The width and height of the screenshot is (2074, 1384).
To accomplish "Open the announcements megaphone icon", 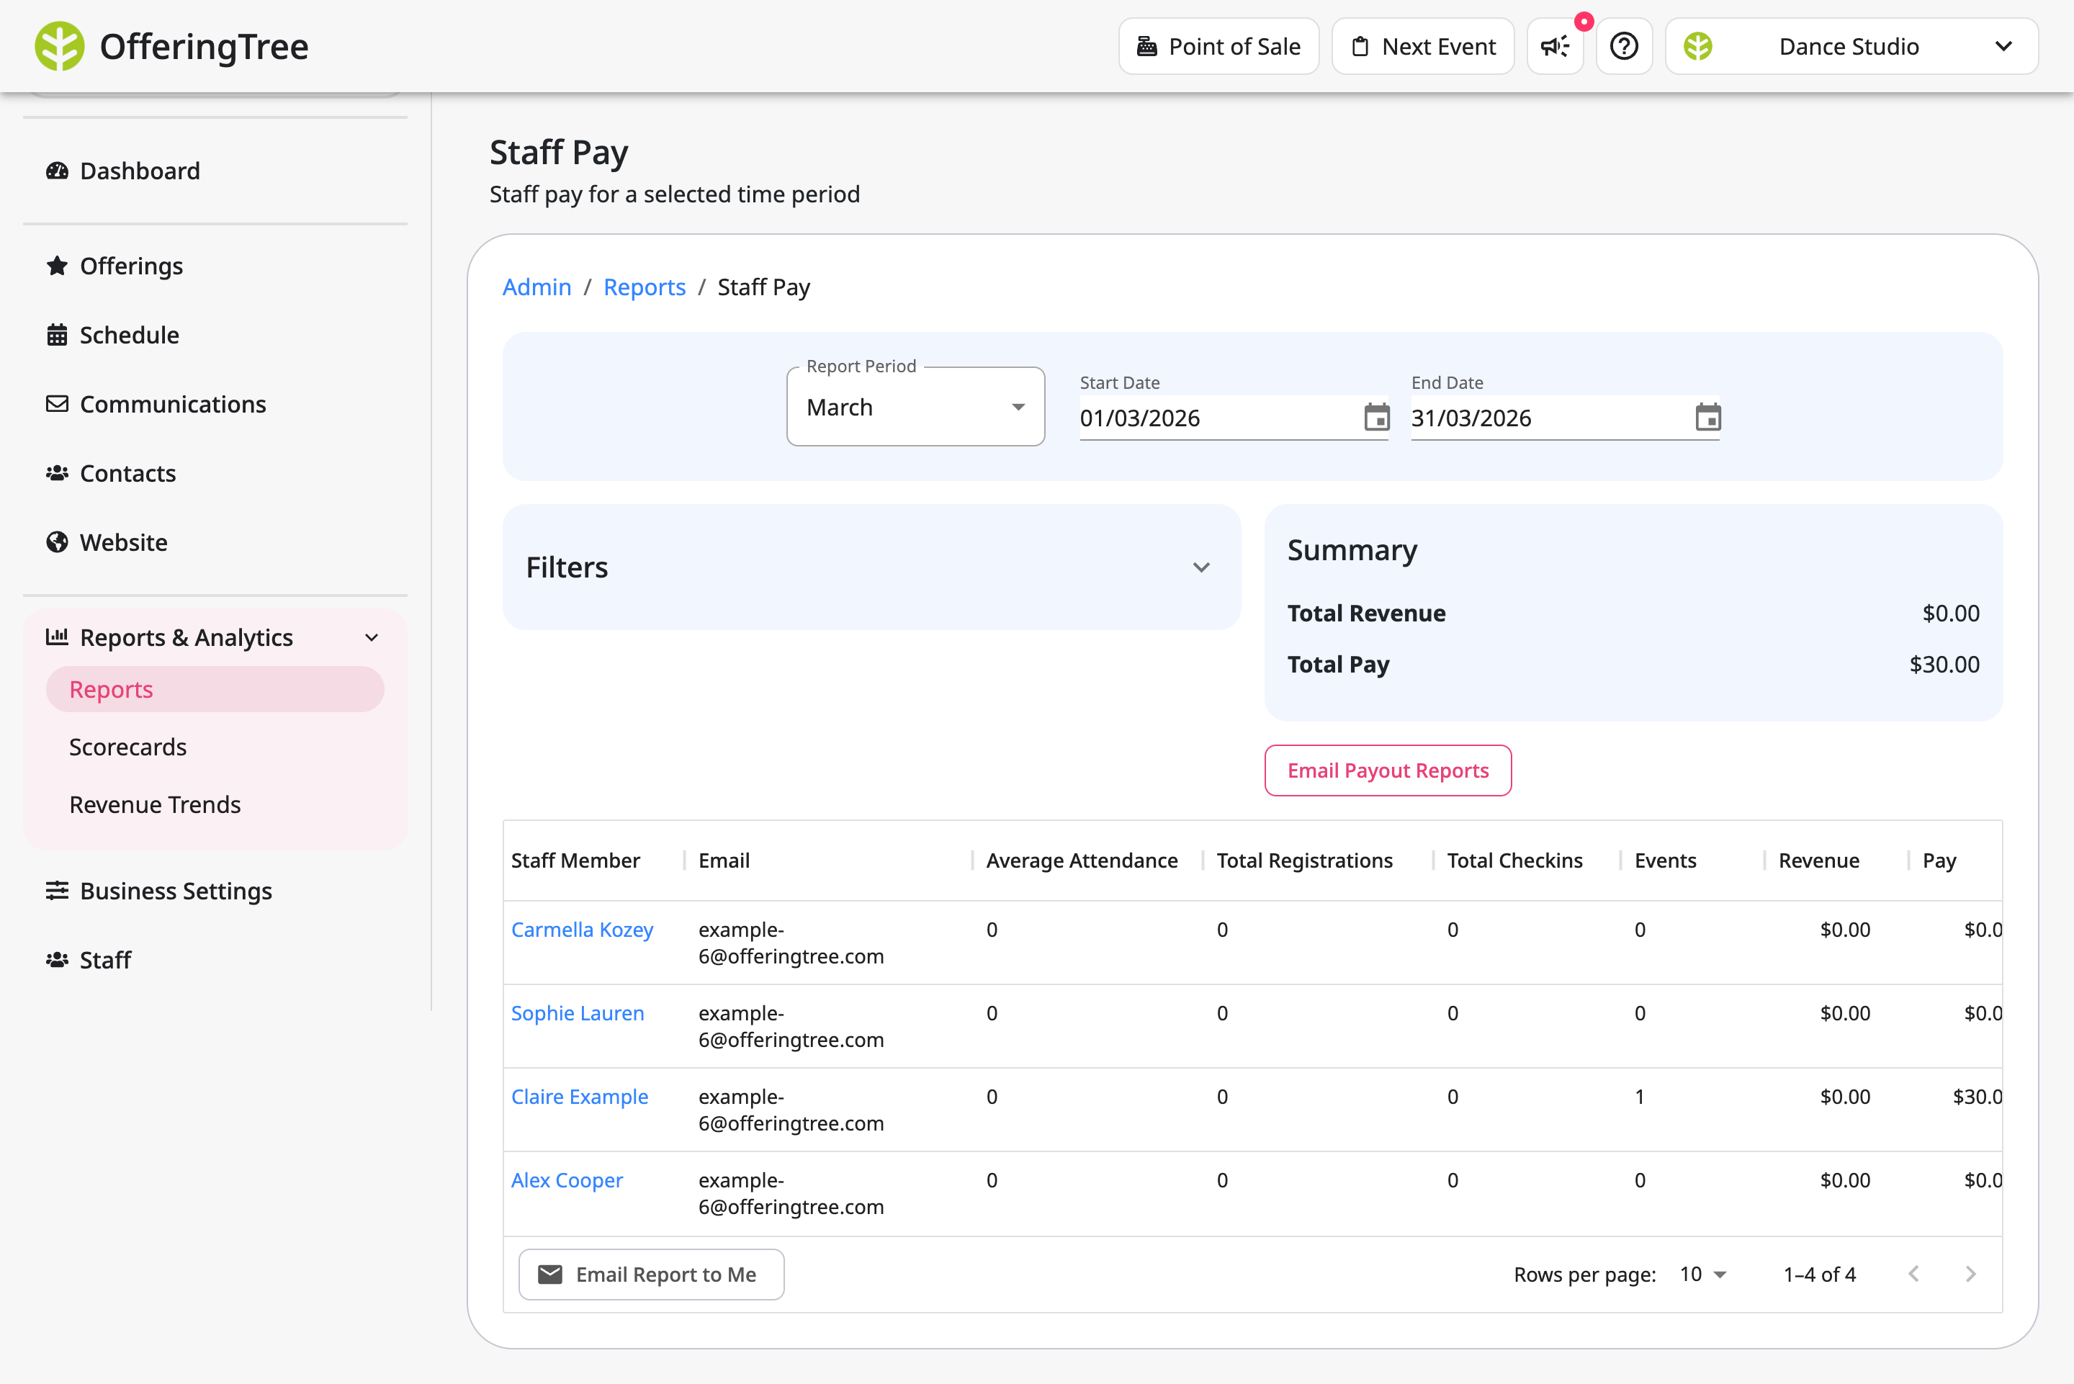I will [1555, 46].
